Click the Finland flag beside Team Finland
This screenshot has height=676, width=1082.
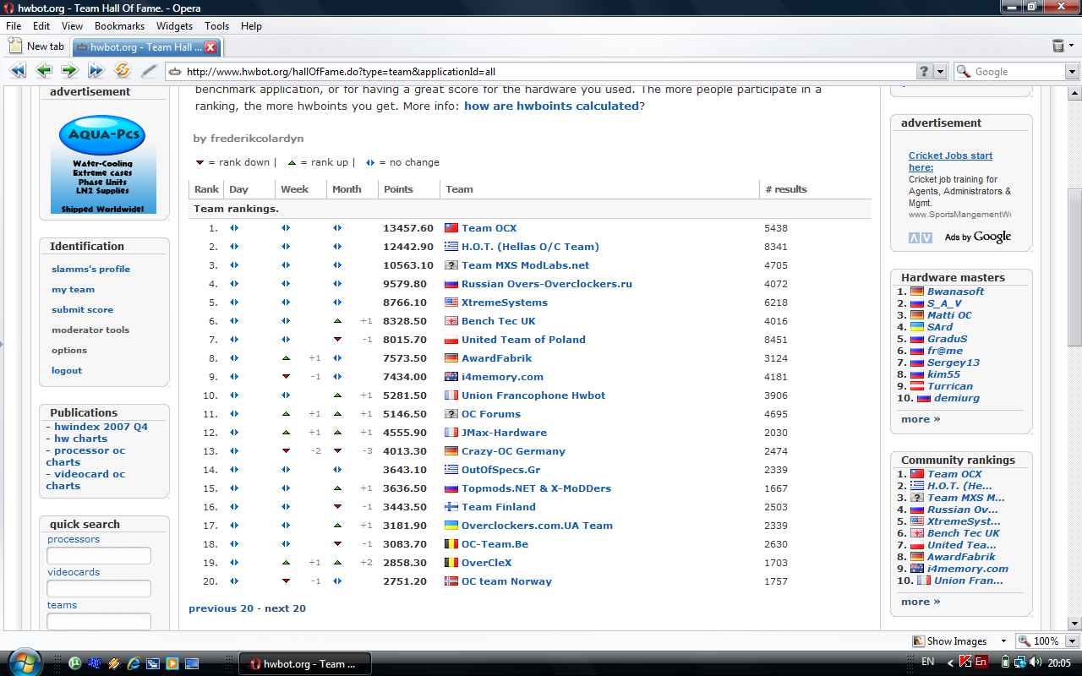[x=451, y=507]
